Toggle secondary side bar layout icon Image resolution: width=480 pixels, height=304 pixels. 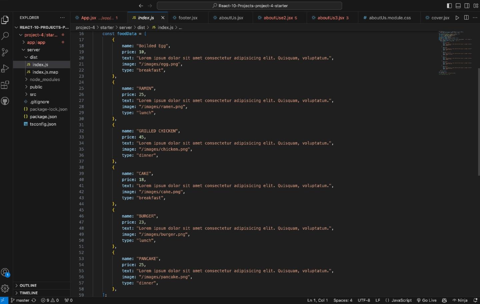(x=467, y=6)
